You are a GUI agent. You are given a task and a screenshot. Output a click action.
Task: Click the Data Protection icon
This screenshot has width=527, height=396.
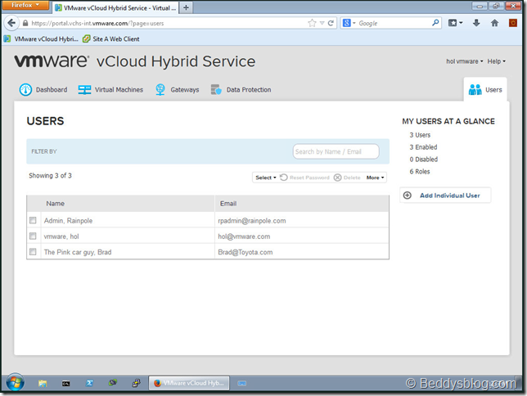(x=216, y=90)
